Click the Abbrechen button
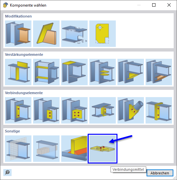This screenshot has width=177, height=180. (160, 173)
